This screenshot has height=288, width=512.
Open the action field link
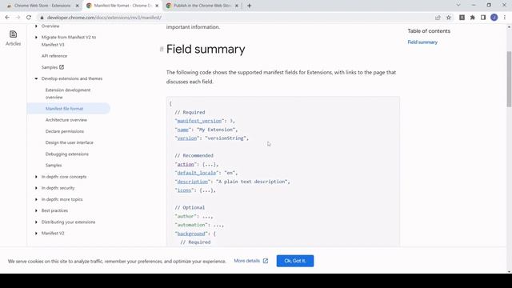(x=186, y=164)
